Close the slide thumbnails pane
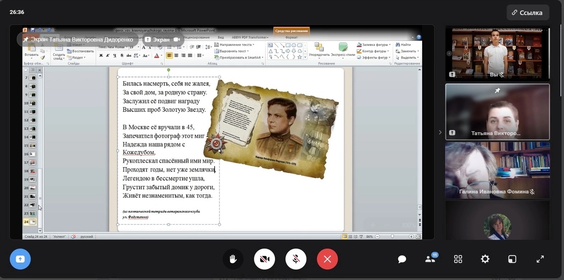 point(40,70)
